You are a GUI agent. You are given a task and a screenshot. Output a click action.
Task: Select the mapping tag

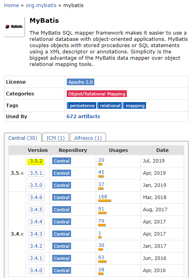point(135,106)
